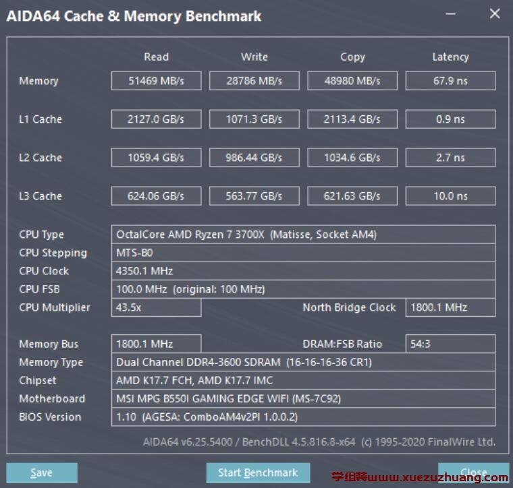Click the L2 Cache Write 986.44 GB/s box
513x488 pixels.
click(x=254, y=158)
